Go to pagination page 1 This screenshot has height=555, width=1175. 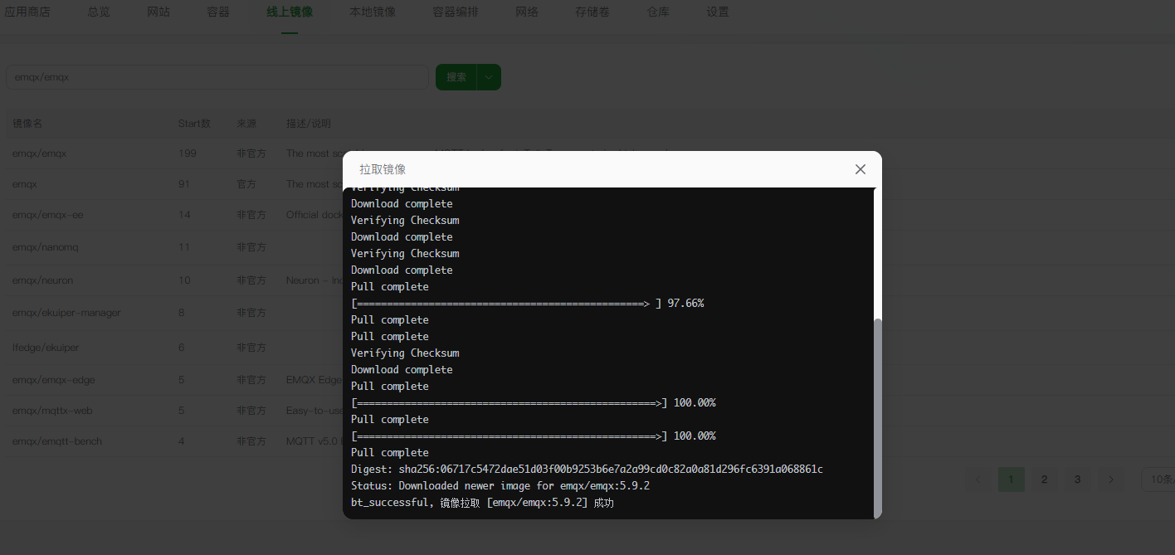(1012, 480)
